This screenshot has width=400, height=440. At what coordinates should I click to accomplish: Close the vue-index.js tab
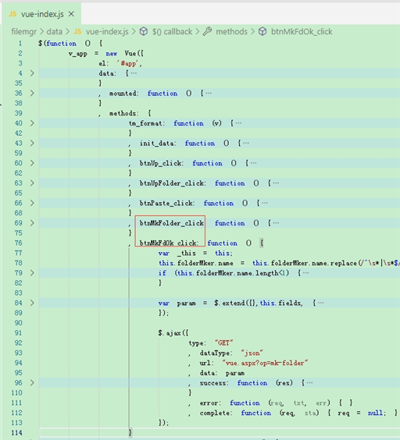point(71,14)
